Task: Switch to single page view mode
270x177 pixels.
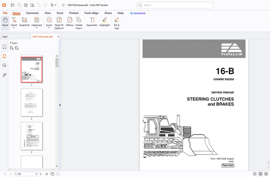Action: point(255,174)
